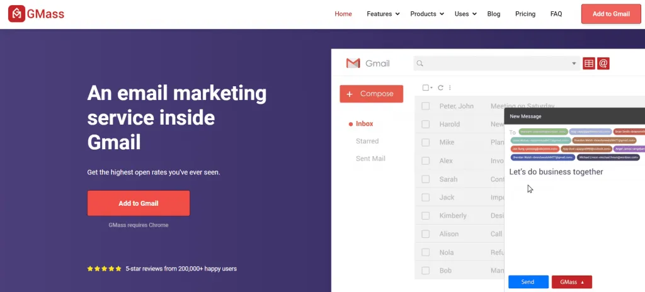Click the Michael Livson dark recipient chip
Screen dimensions: 645x292
(608, 157)
